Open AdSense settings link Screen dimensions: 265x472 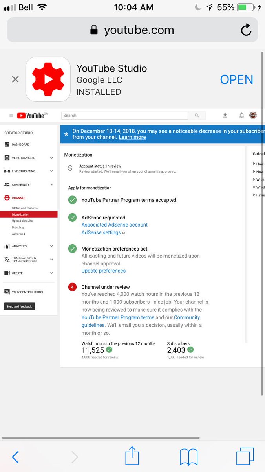coord(101,232)
